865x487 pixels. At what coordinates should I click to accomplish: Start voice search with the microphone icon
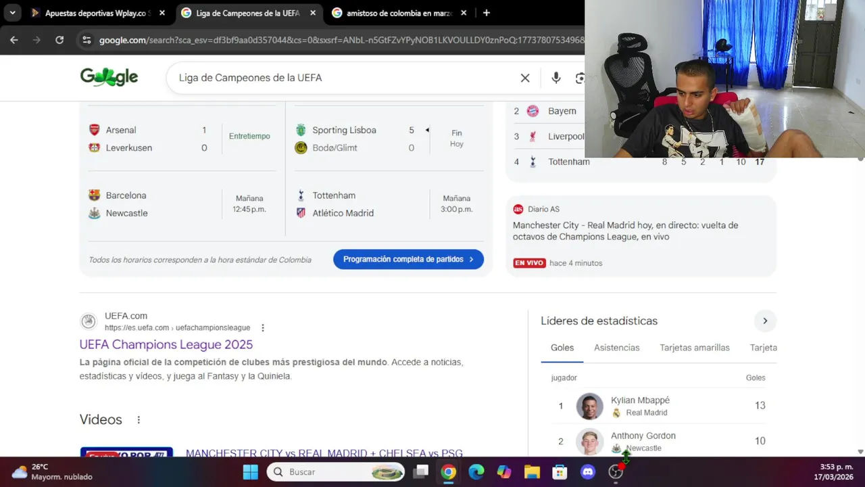(x=555, y=78)
